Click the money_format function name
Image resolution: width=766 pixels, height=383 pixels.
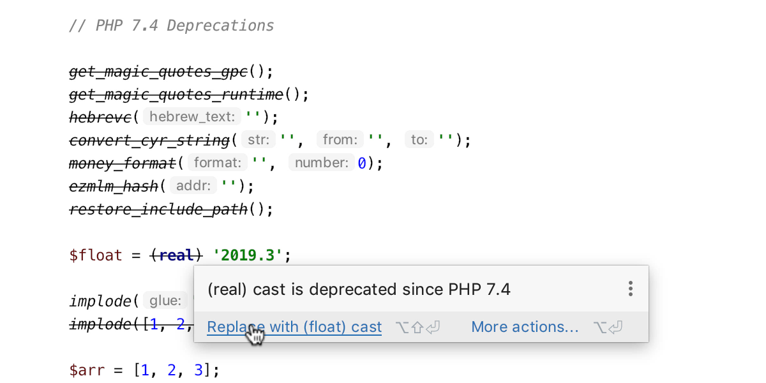(121, 163)
